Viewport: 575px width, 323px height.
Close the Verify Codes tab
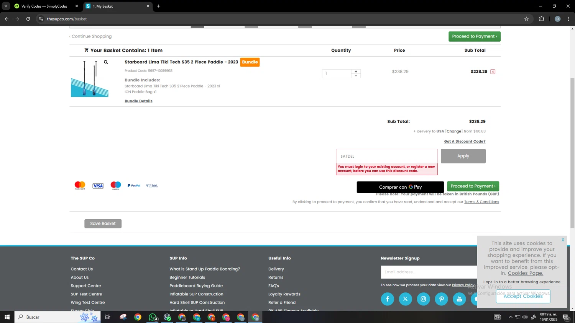77,6
